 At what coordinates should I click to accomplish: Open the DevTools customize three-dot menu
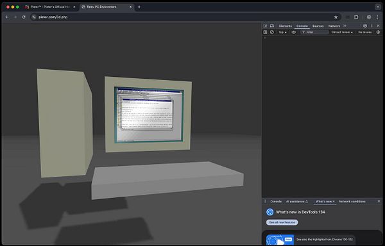point(372,26)
